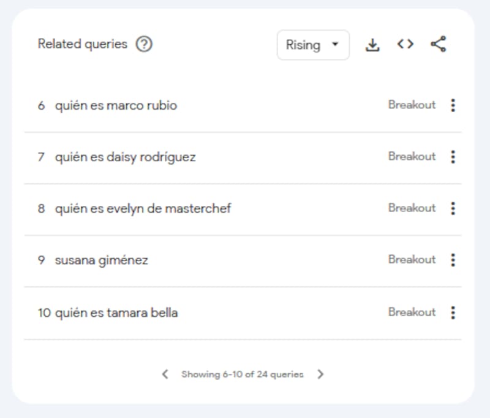Click the embed code icon
Viewport: 490px width, 418px height.
(405, 45)
